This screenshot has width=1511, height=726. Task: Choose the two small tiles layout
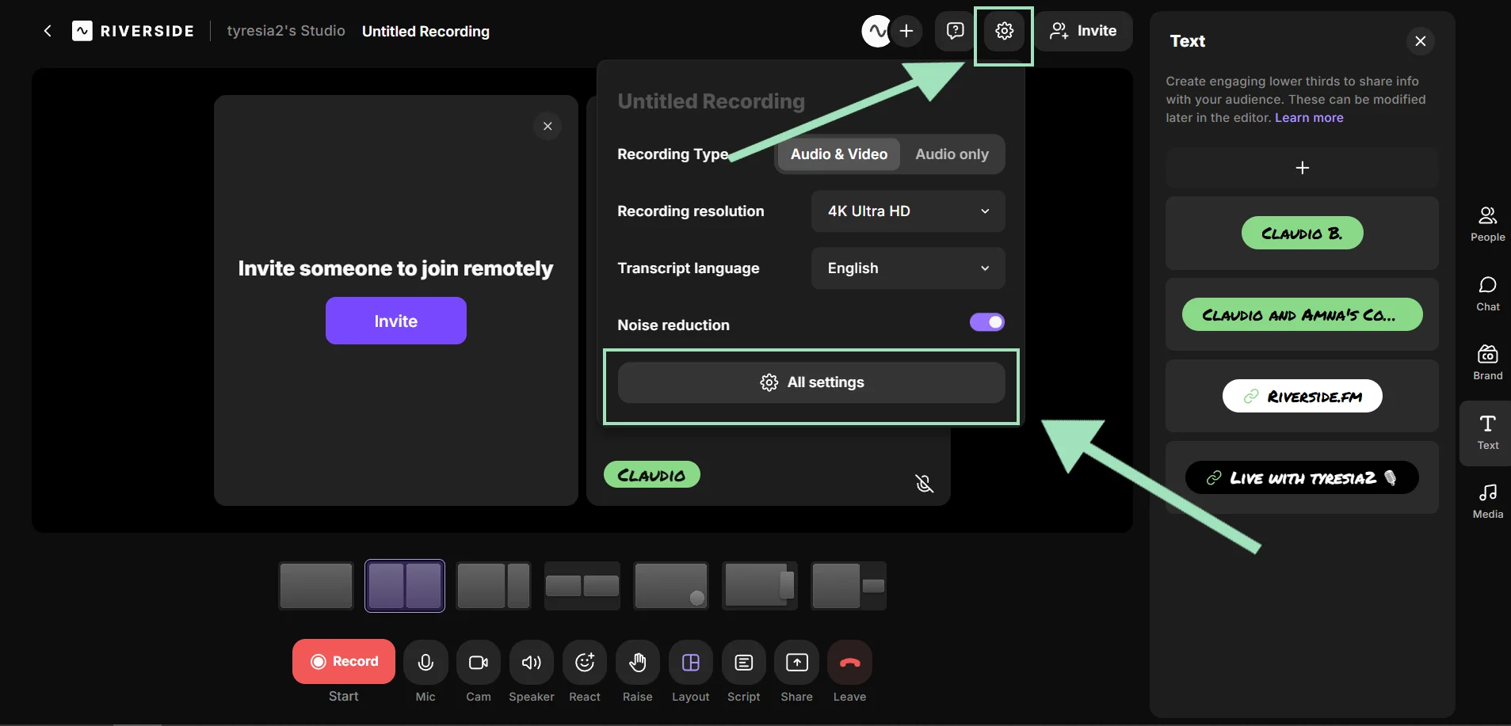(x=582, y=586)
